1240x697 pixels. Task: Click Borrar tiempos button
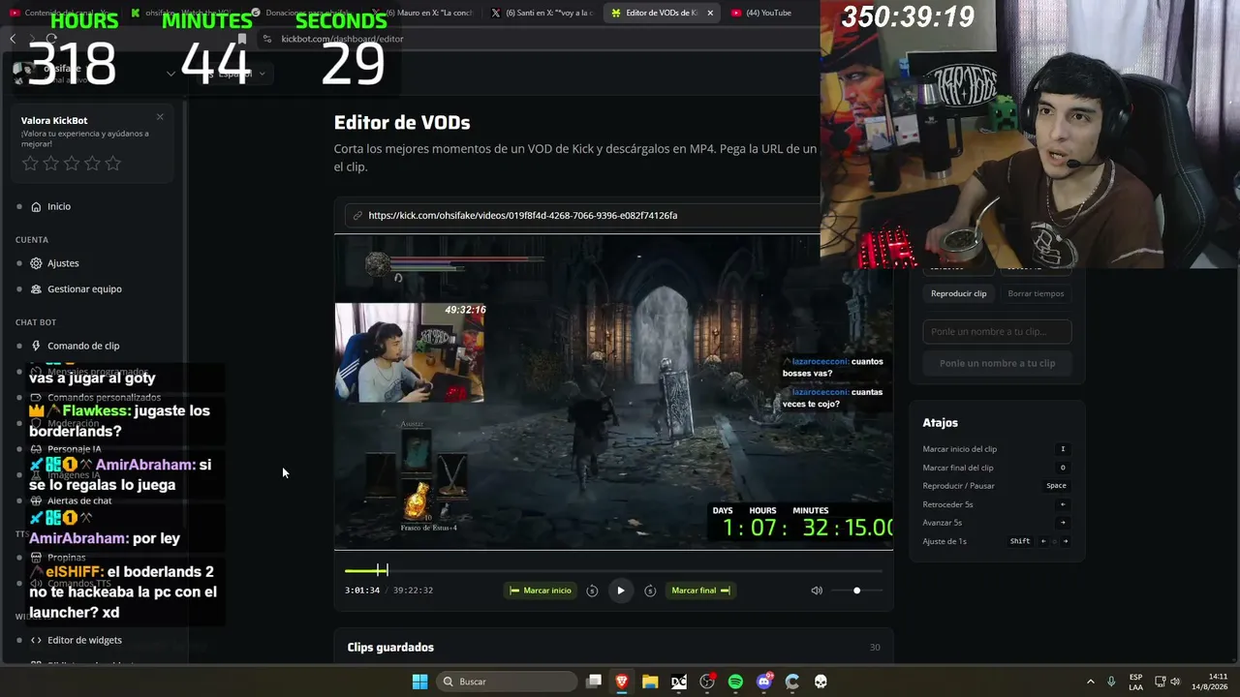click(x=1036, y=293)
